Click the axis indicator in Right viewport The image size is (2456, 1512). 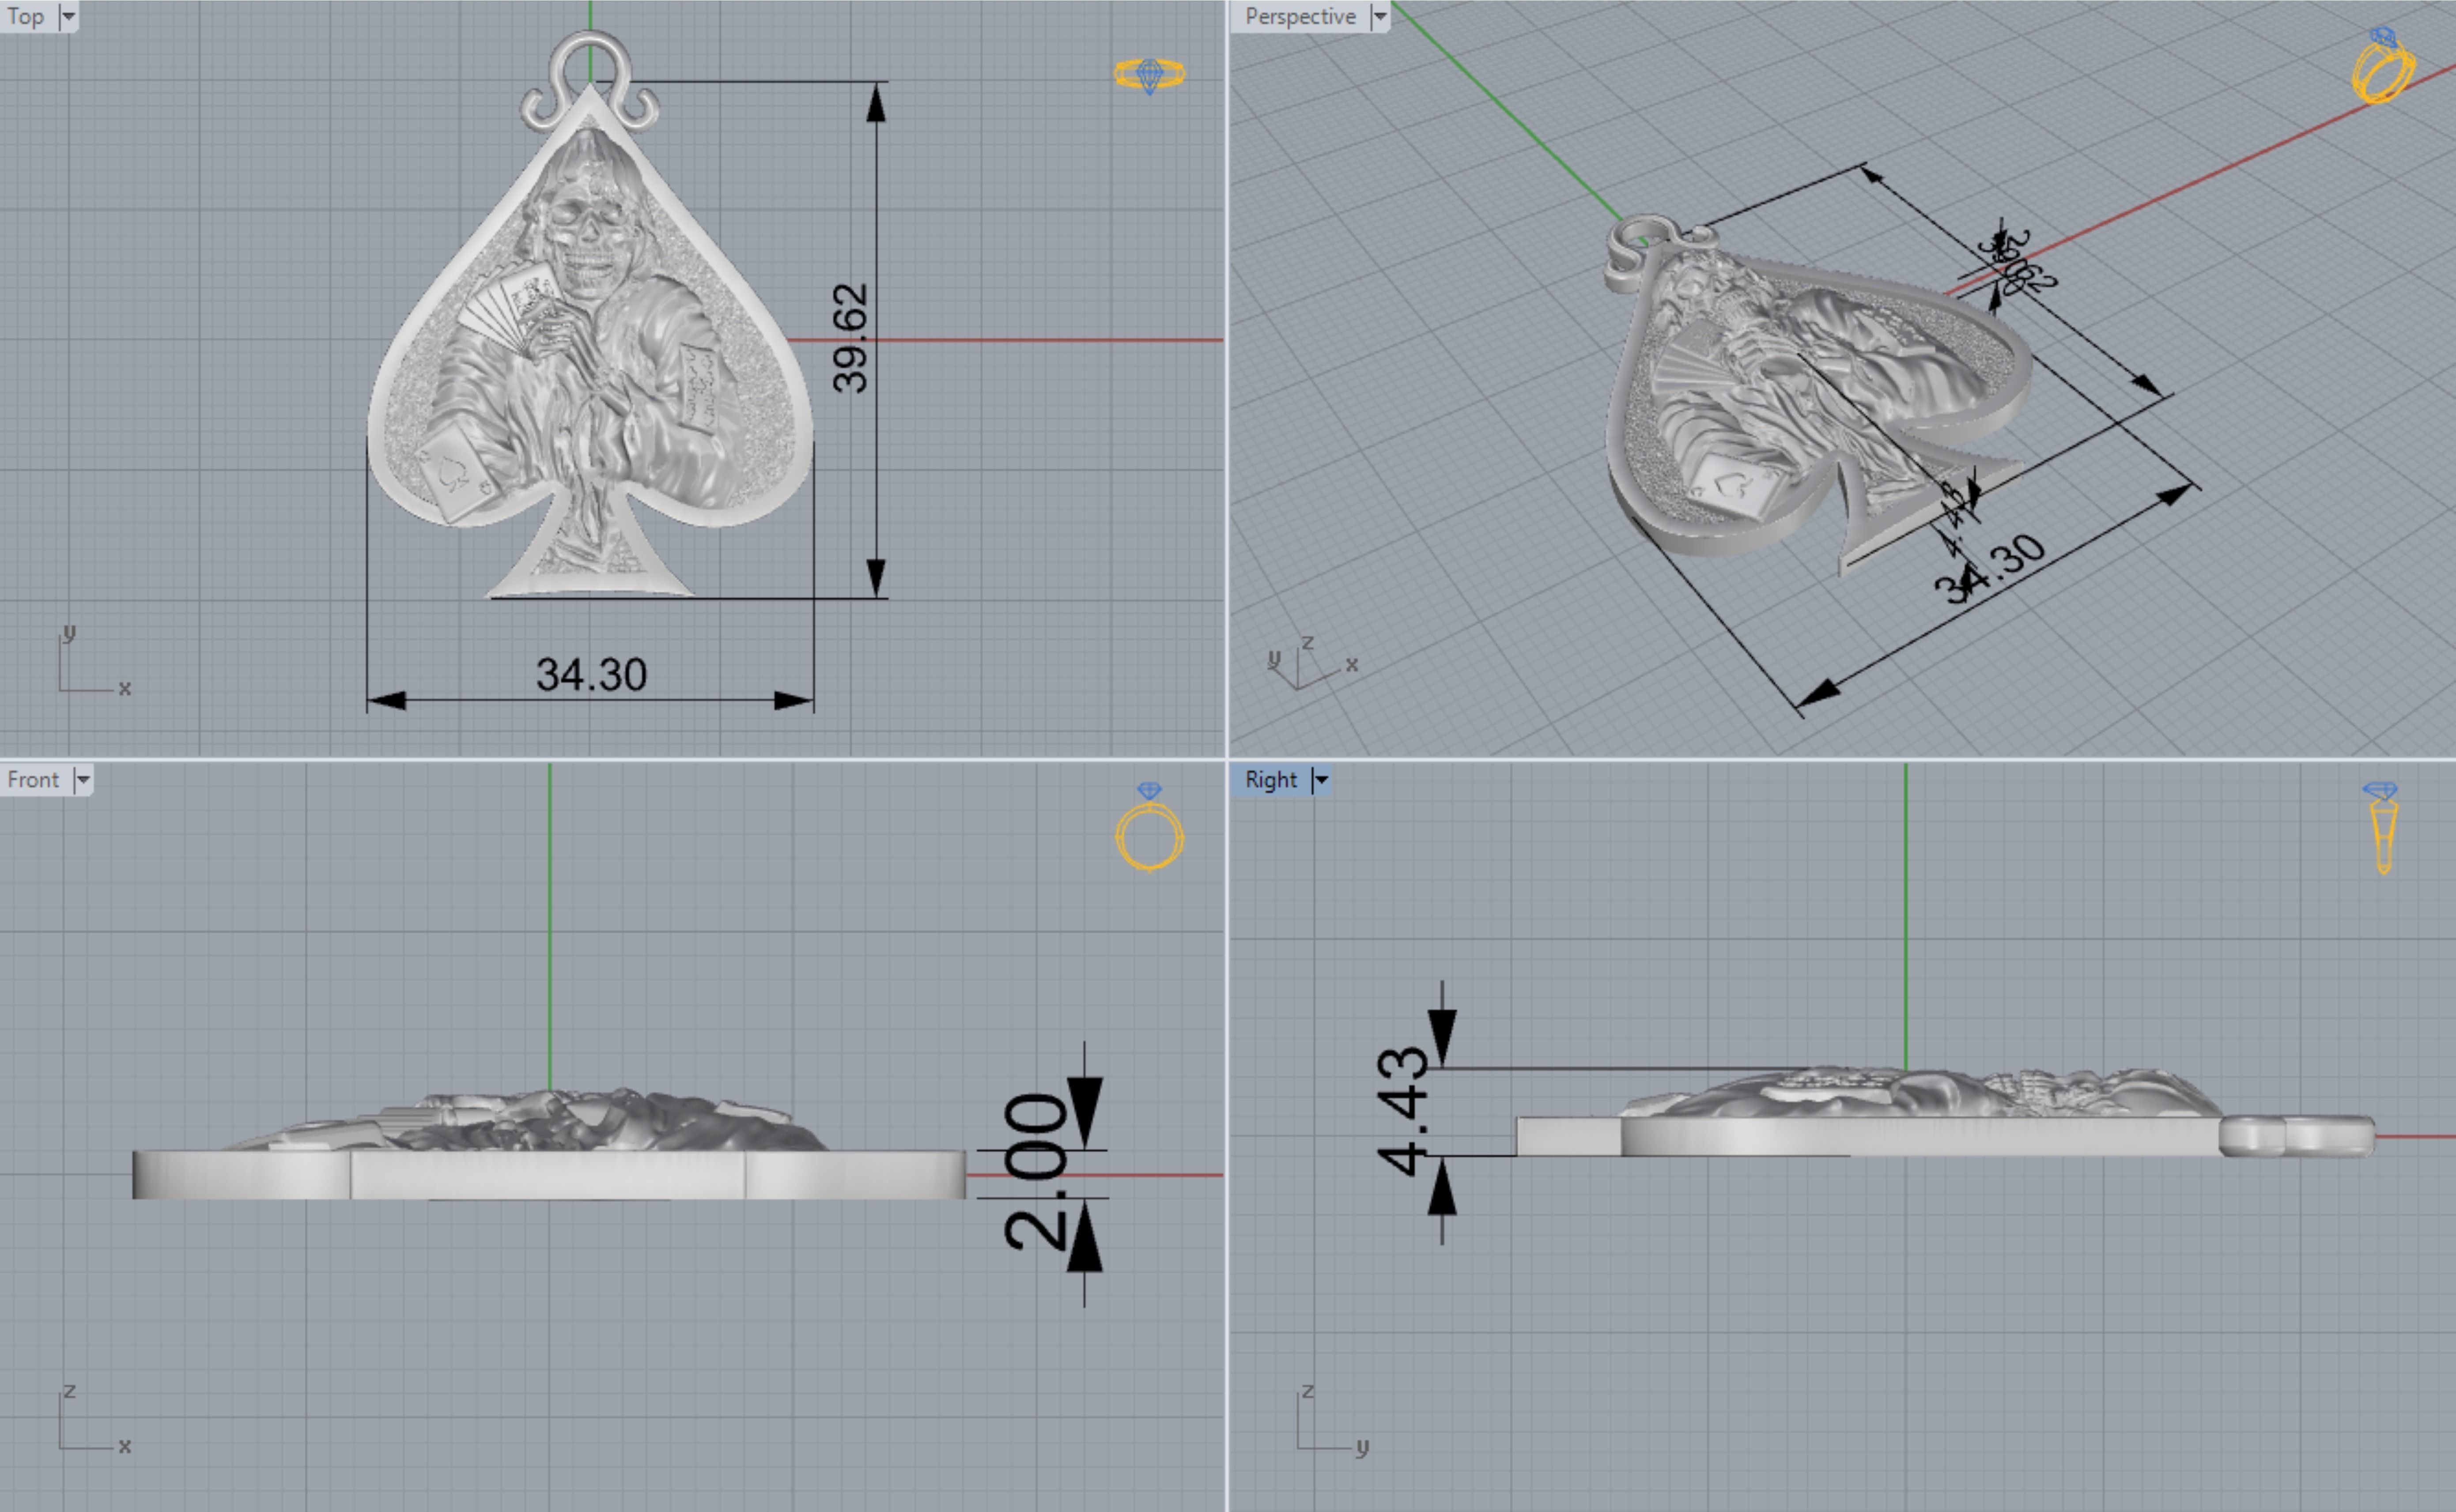[1333, 1420]
